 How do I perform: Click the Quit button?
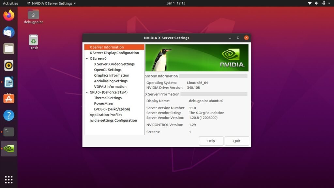click(x=237, y=141)
